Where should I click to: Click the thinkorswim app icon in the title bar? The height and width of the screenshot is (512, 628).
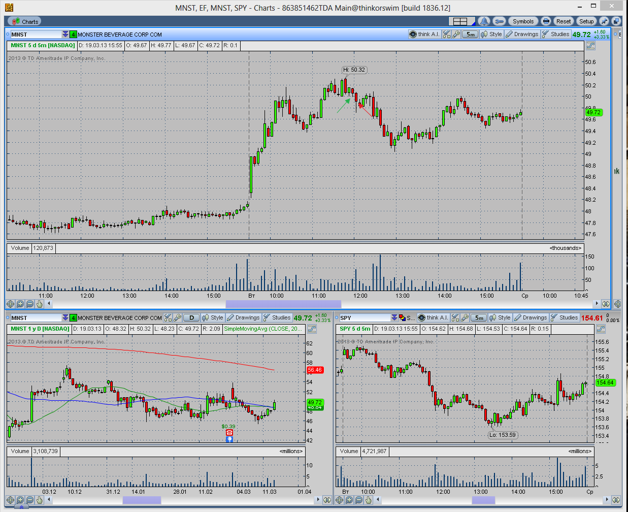click(9, 7)
